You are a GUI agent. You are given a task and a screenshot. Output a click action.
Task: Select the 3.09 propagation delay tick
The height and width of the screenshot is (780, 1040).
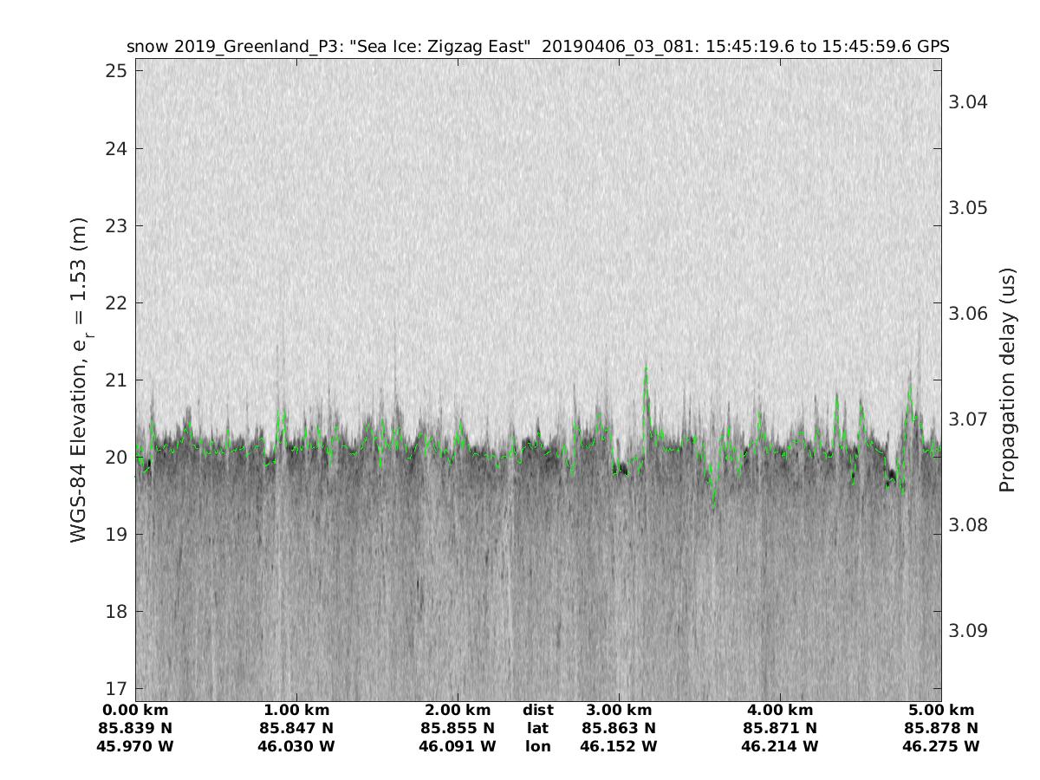[x=969, y=630]
